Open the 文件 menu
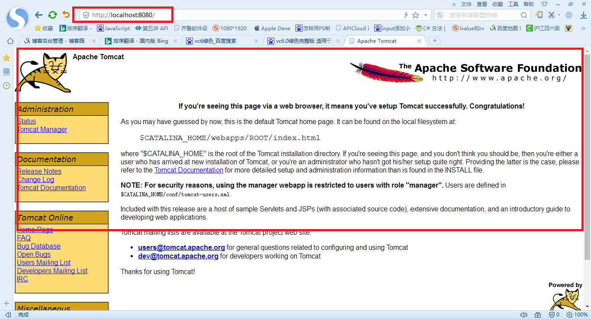The width and height of the screenshot is (591, 319). point(466,4)
